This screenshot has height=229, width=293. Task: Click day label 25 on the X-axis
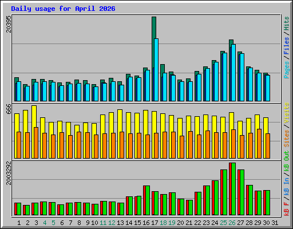[223, 223]
